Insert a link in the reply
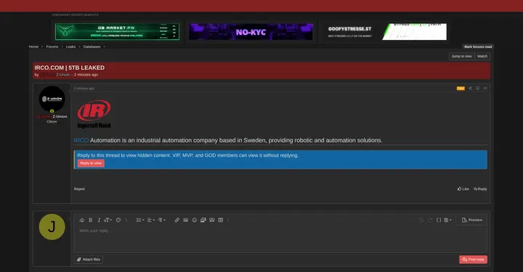This screenshot has width=523, height=272. (177, 220)
